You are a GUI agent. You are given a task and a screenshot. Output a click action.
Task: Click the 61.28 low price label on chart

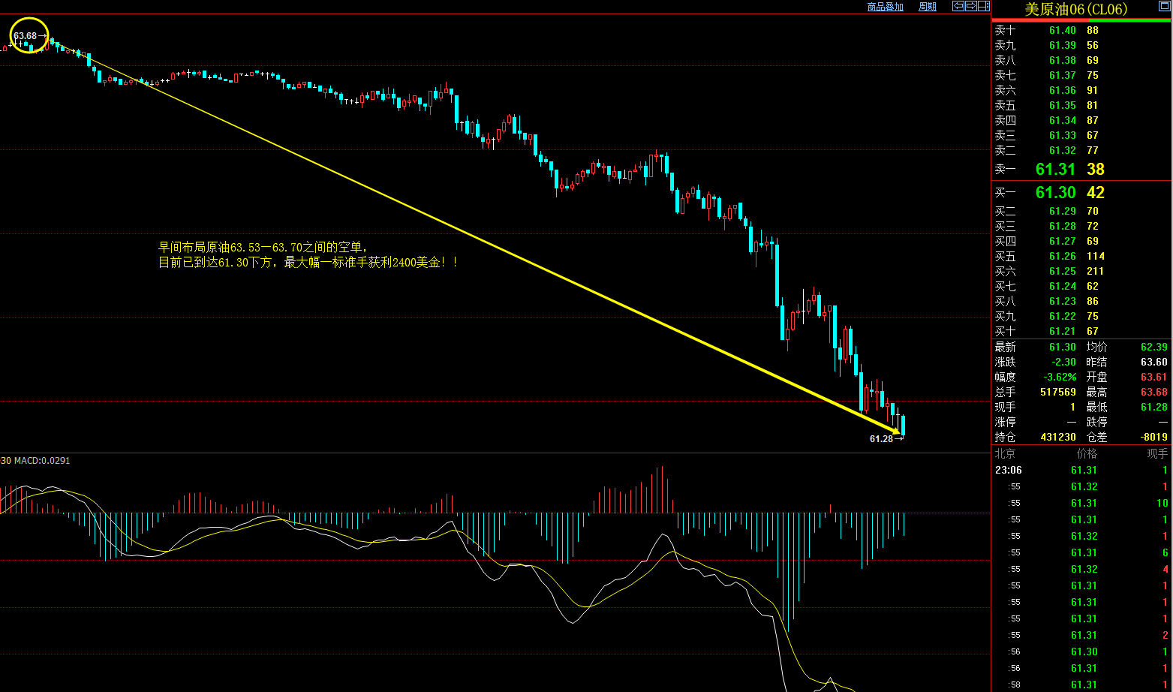(881, 439)
